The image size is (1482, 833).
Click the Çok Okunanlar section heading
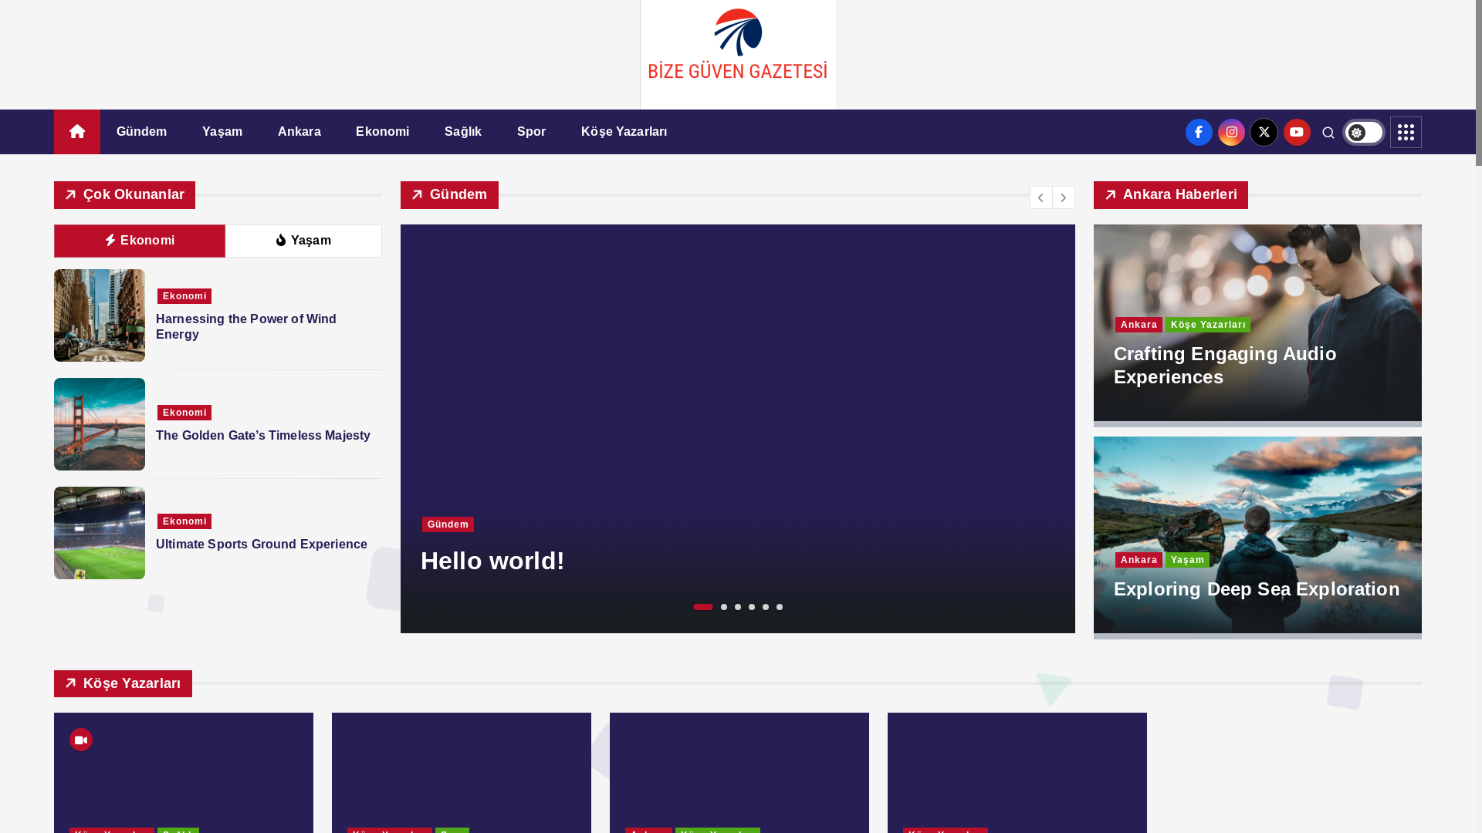(x=124, y=195)
